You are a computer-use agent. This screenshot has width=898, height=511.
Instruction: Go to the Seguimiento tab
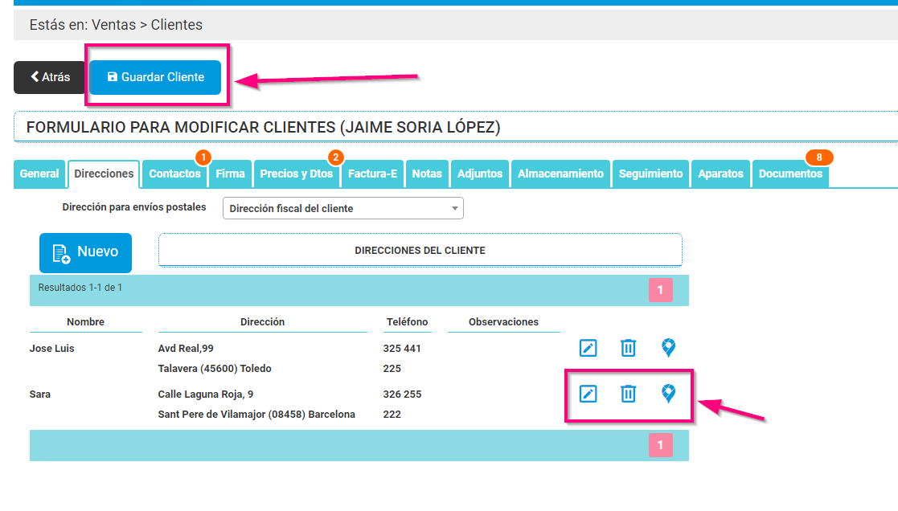(x=649, y=174)
